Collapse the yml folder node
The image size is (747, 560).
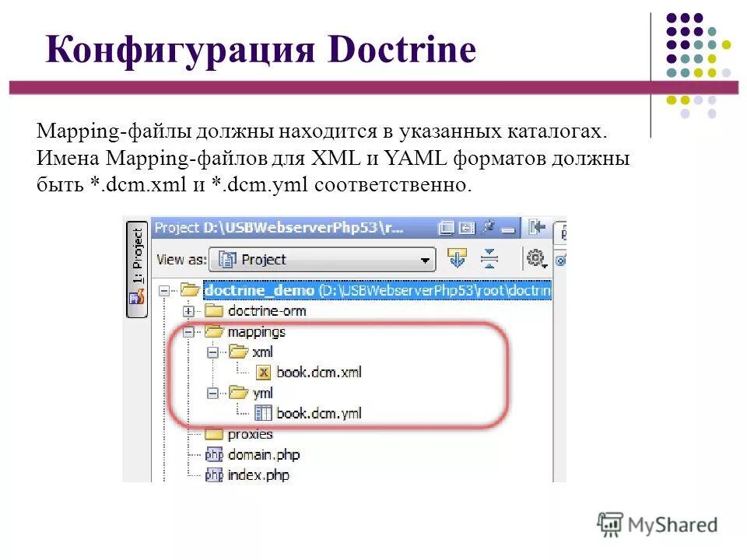pyautogui.click(x=212, y=394)
